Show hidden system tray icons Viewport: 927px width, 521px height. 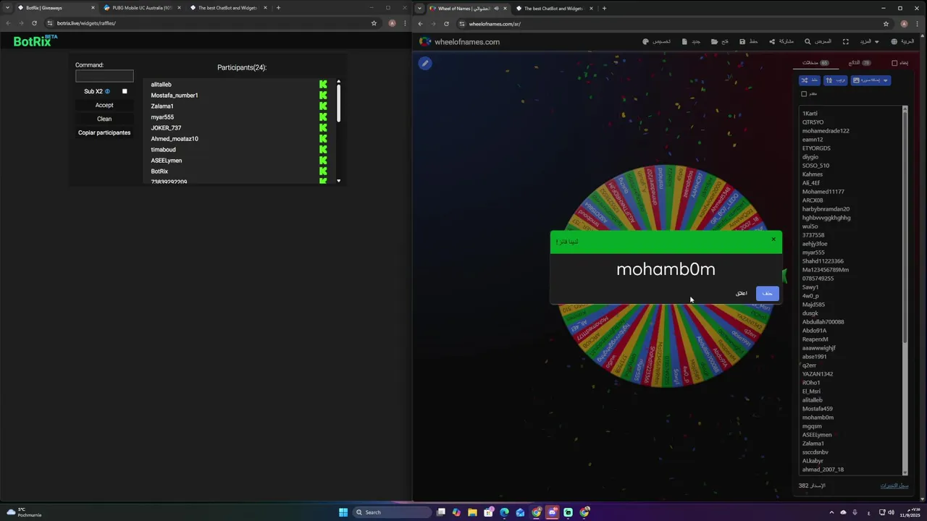pos(831,512)
